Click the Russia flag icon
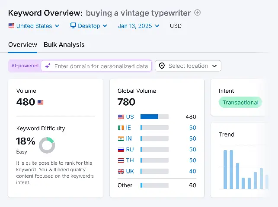Viewport: 278px width, 207px height. click(x=121, y=150)
